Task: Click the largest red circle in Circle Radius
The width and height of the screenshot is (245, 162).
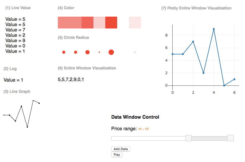Action: point(111,52)
